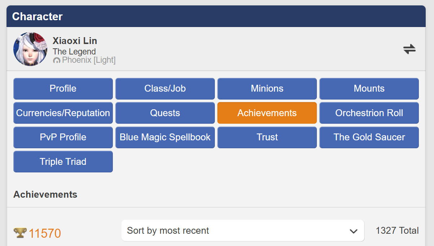Show the Quests section

pyautogui.click(x=165, y=113)
